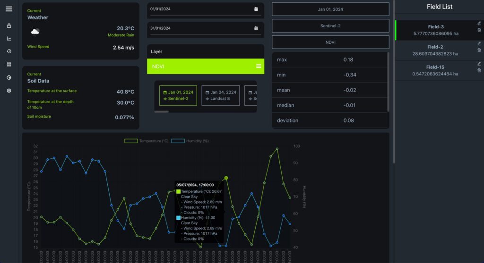Click the trash icon for Field-15
The image size is (484, 263).
tap(479, 70)
